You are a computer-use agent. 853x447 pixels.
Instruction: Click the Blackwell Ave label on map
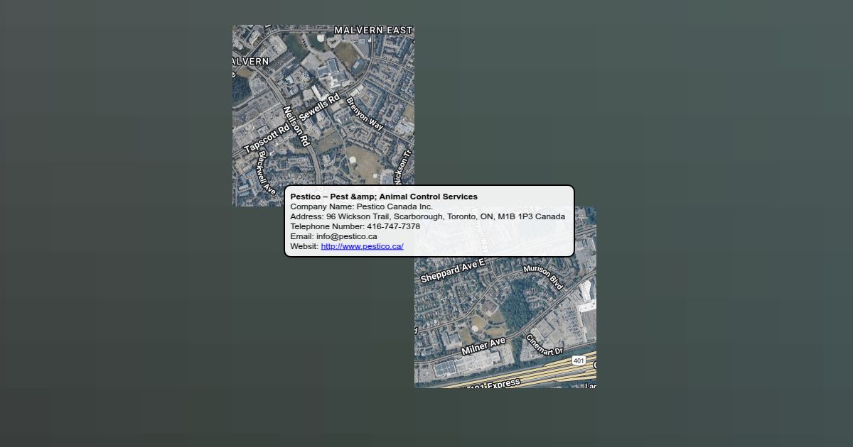coord(267,172)
